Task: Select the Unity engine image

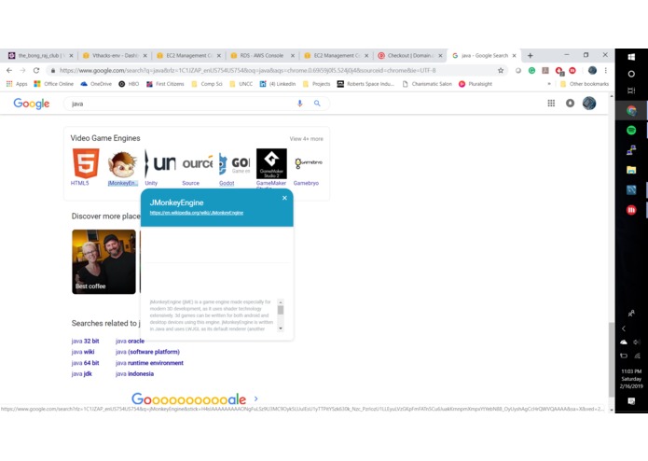Action: pos(160,163)
